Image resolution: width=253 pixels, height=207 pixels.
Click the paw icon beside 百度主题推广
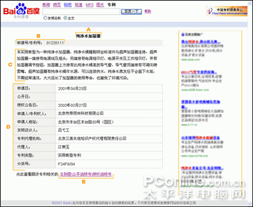[183, 34]
